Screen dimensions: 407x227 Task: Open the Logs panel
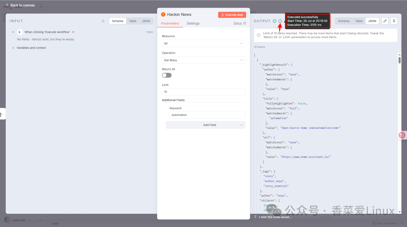coord(55,223)
